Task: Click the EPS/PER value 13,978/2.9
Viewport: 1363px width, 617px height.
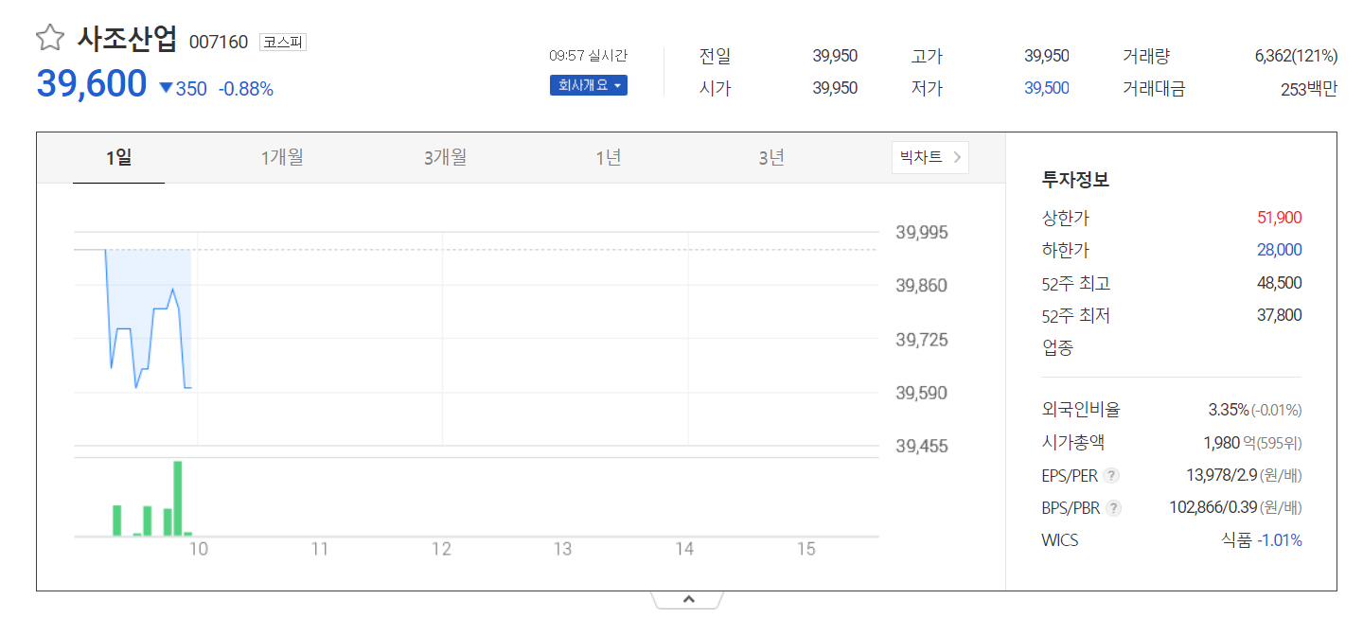Action: [x=1221, y=475]
